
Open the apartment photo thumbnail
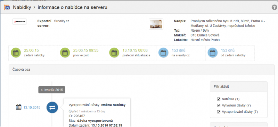pyautogui.click(x=156, y=24)
